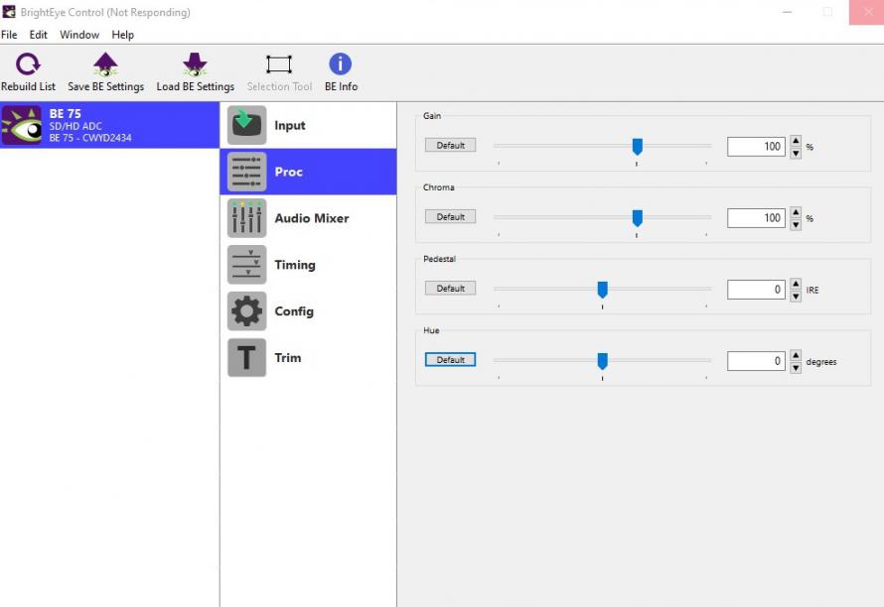
Task: Close the BrightEye Control window
Action: coord(867,12)
